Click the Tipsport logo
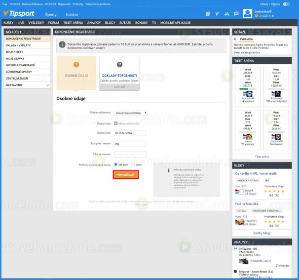The image size is (299, 280). point(19,13)
